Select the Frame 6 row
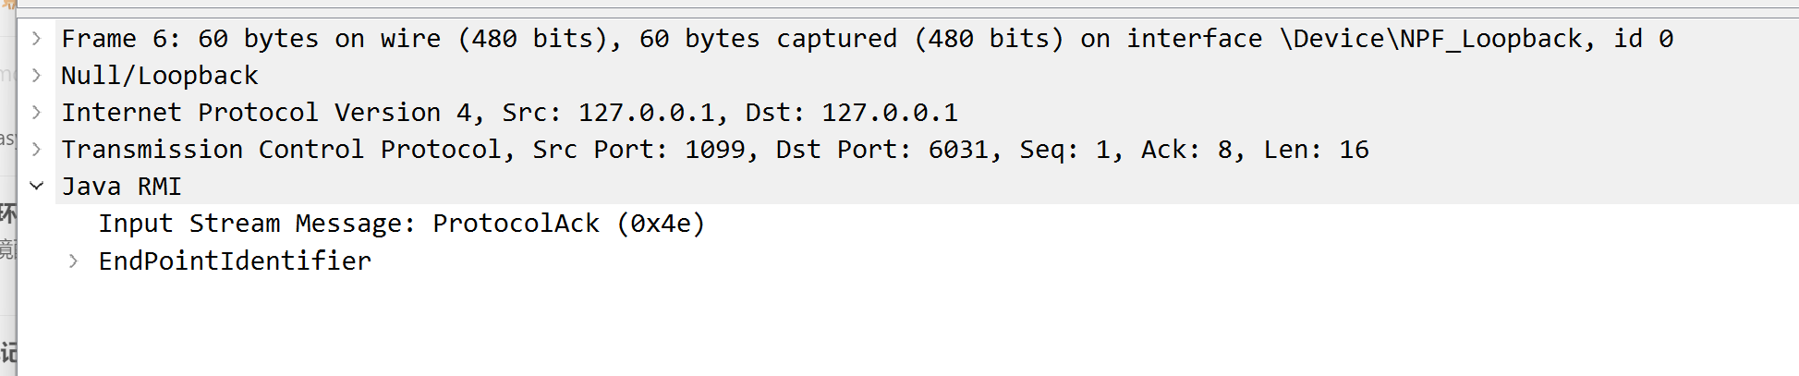The width and height of the screenshot is (1799, 376). click(x=908, y=38)
